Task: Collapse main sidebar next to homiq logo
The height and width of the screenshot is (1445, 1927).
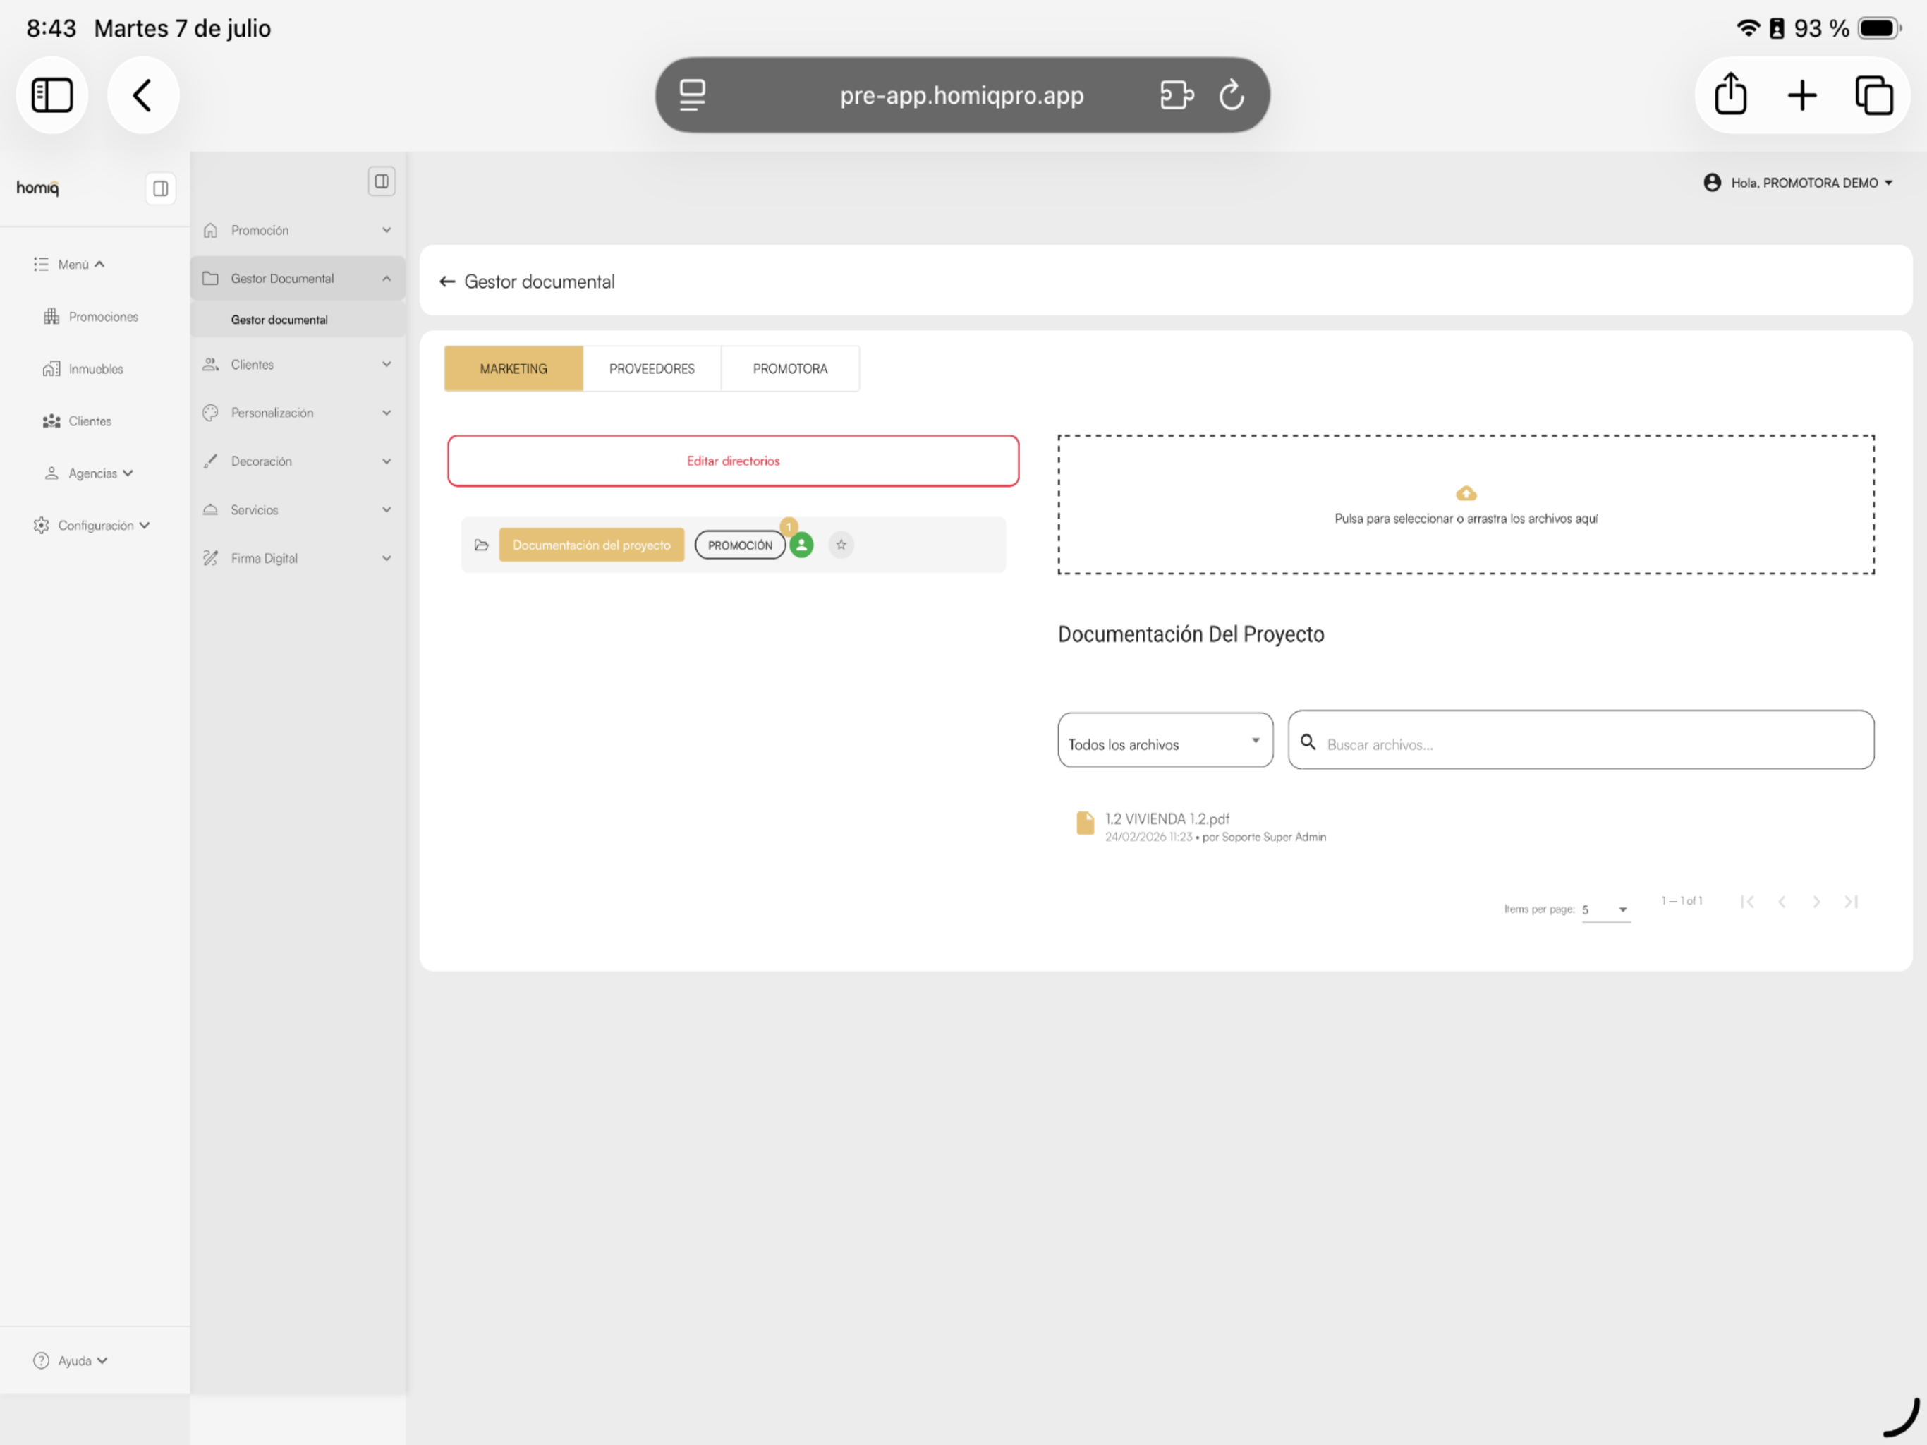Action: (x=160, y=188)
